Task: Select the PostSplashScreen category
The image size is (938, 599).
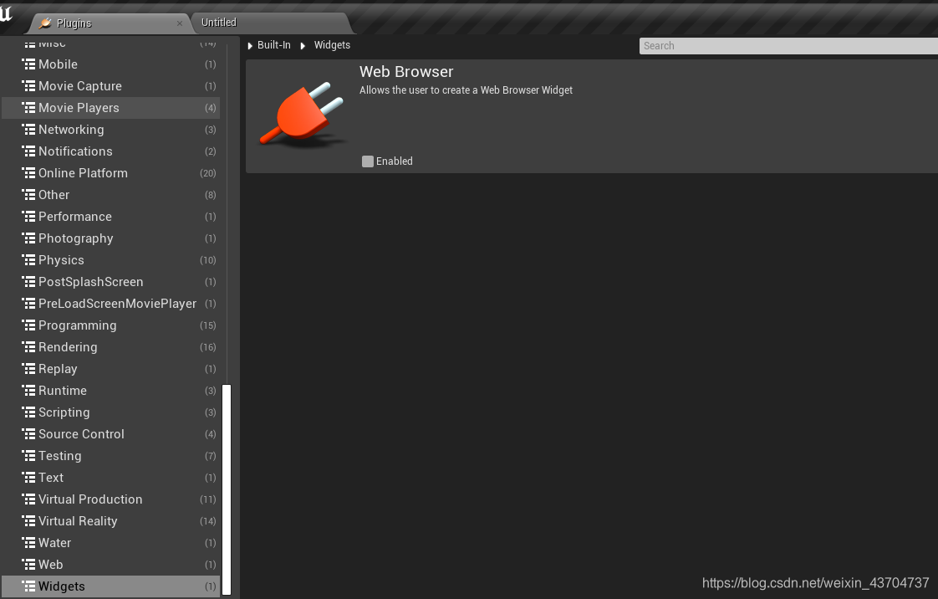Action: [110, 282]
